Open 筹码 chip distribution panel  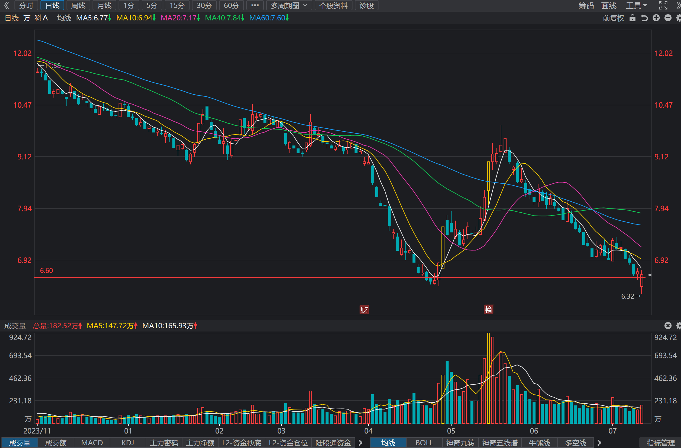point(586,5)
